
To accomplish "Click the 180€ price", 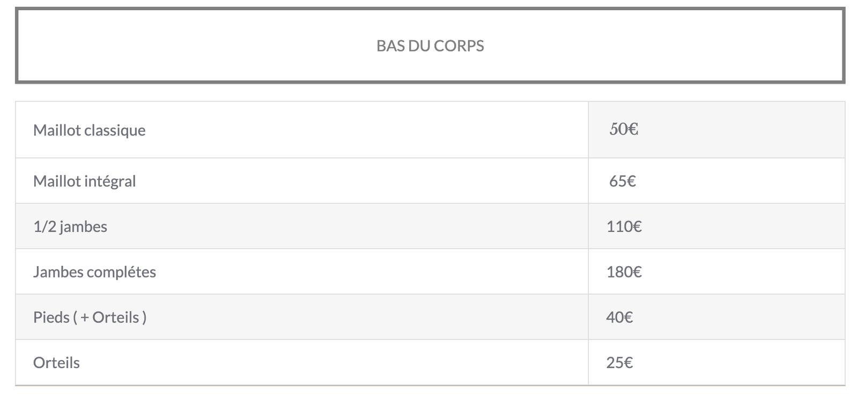I will click(624, 272).
